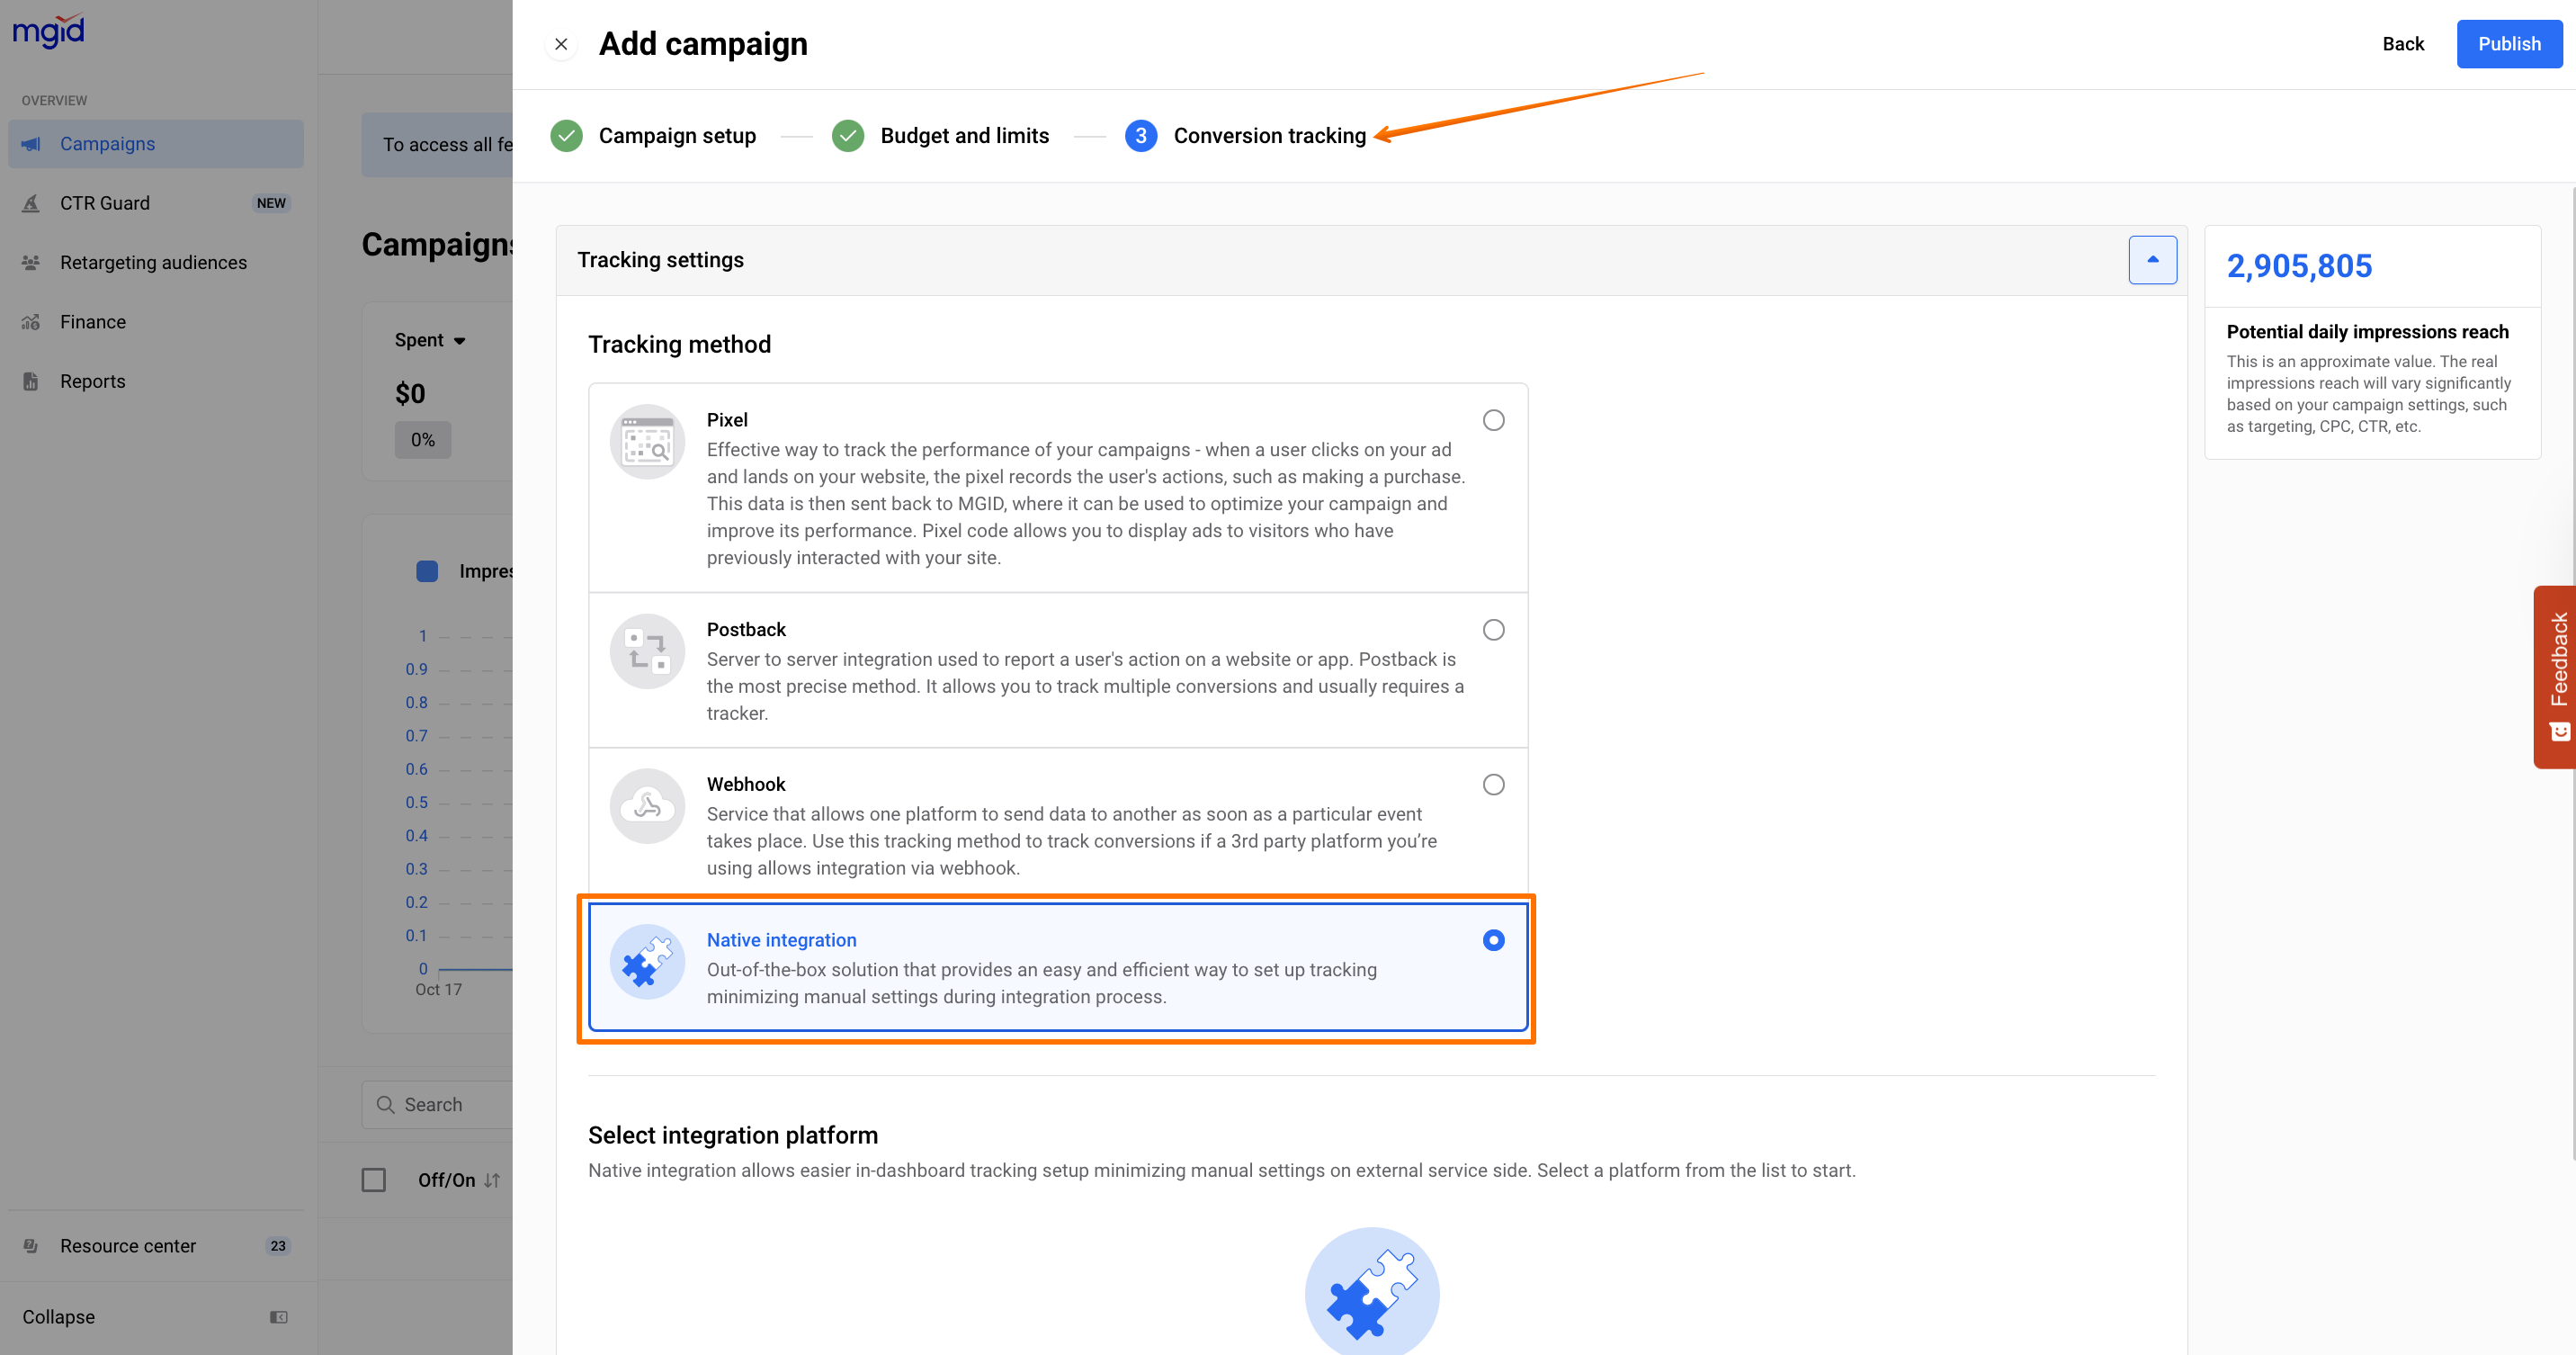Click the Reports document icon
The height and width of the screenshot is (1355, 2576).
[x=31, y=381]
